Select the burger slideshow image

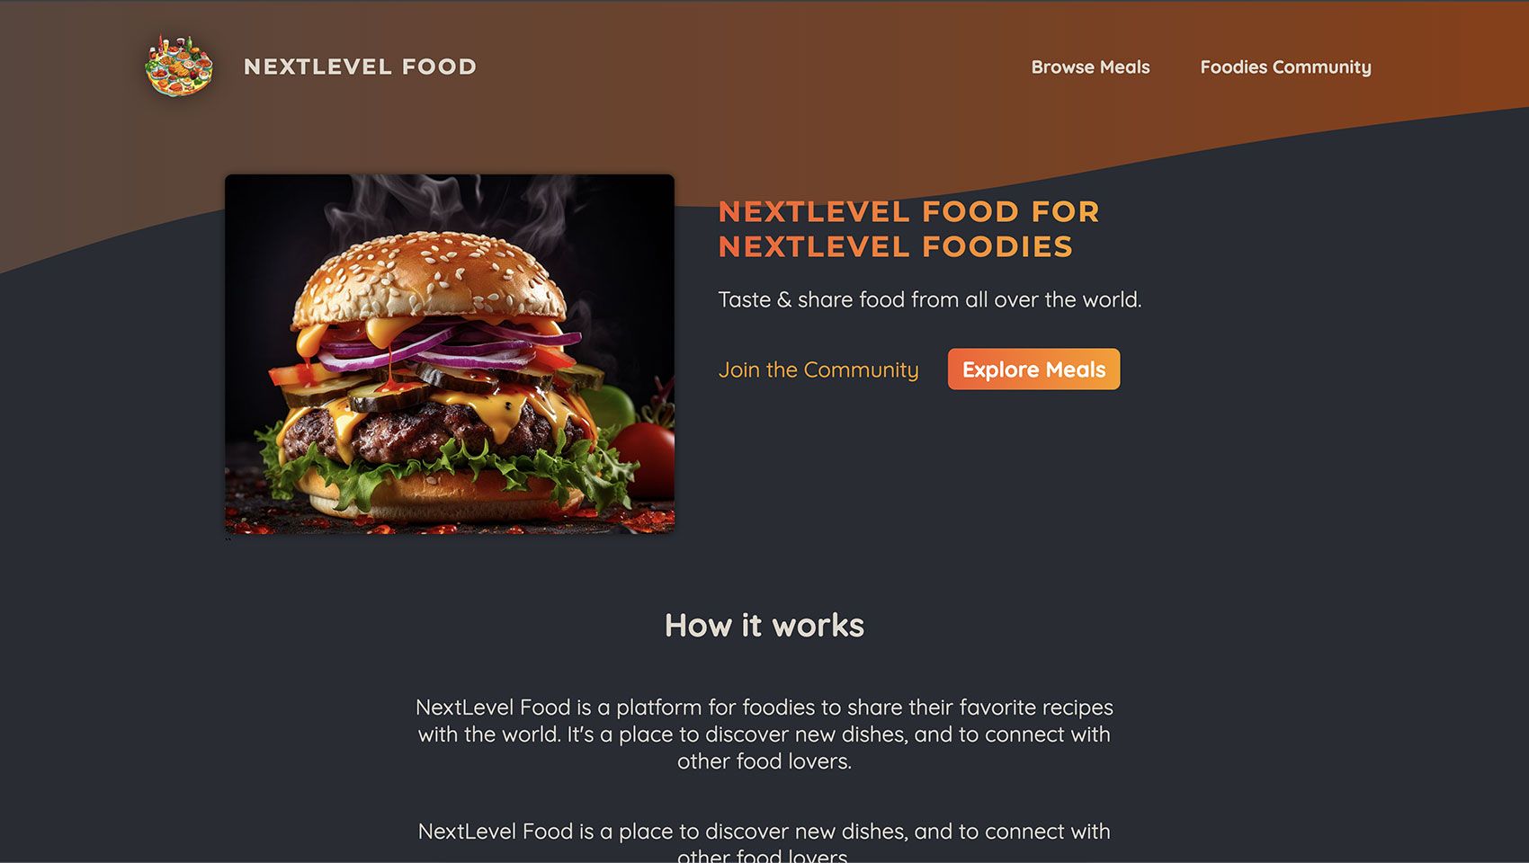tap(450, 354)
